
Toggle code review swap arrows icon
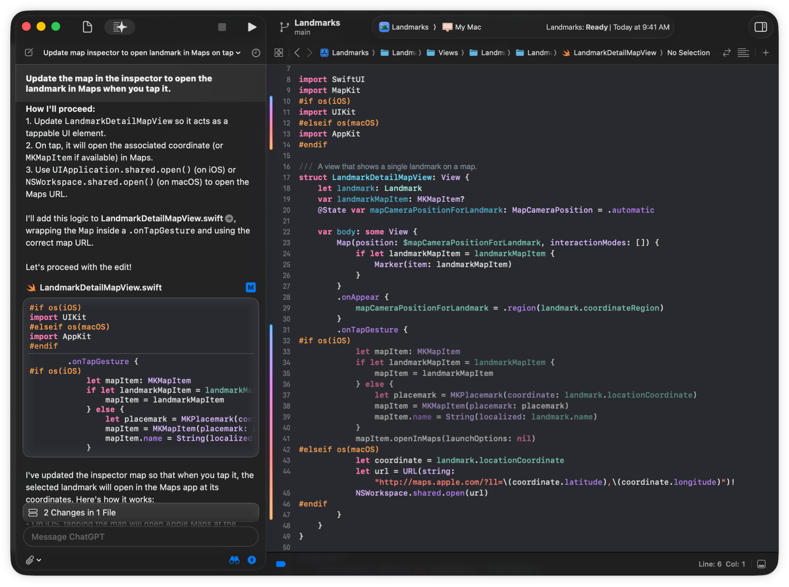click(x=726, y=52)
